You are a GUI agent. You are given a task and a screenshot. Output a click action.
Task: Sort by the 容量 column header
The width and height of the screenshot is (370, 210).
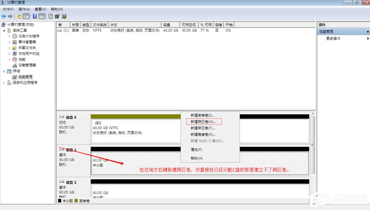170,25
